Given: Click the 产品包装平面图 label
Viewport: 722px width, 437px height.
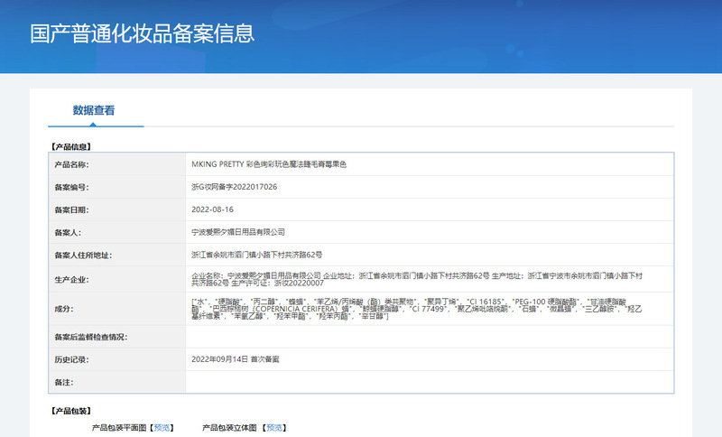Looking at the screenshot, I should tap(119, 428).
